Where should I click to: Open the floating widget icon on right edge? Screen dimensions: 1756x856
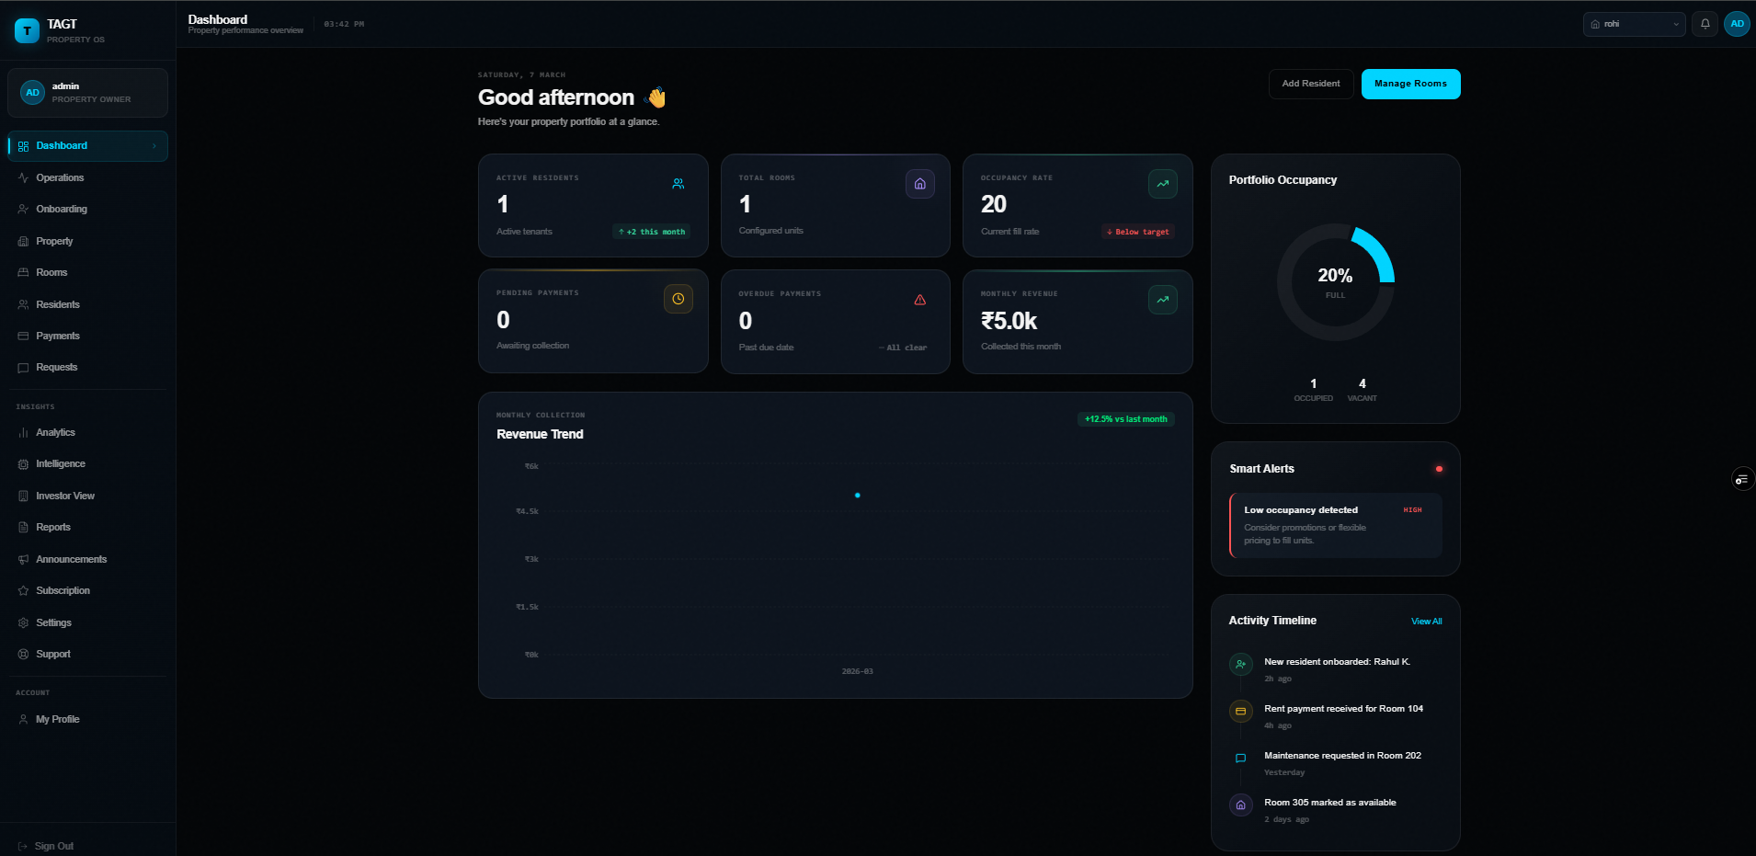(1742, 479)
